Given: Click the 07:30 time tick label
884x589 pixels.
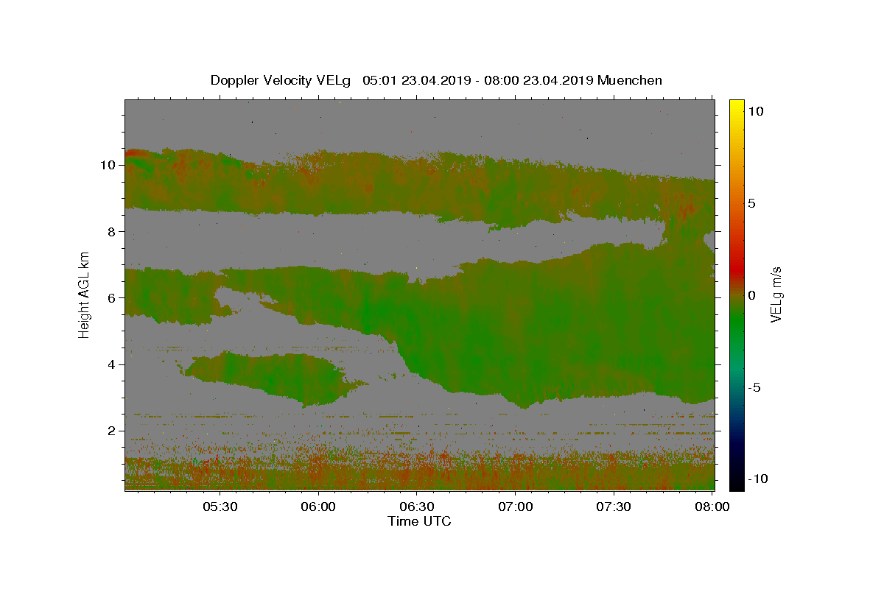Looking at the screenshot, I should pyautogui.click(x=614, y=507).
